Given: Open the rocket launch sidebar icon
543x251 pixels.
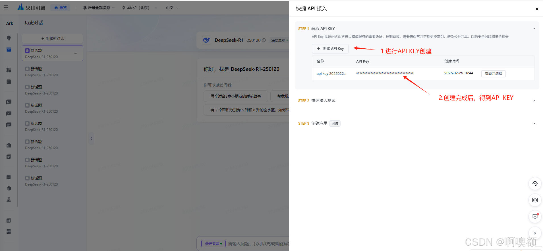Looking at the screenshot, I should (9, 157).
